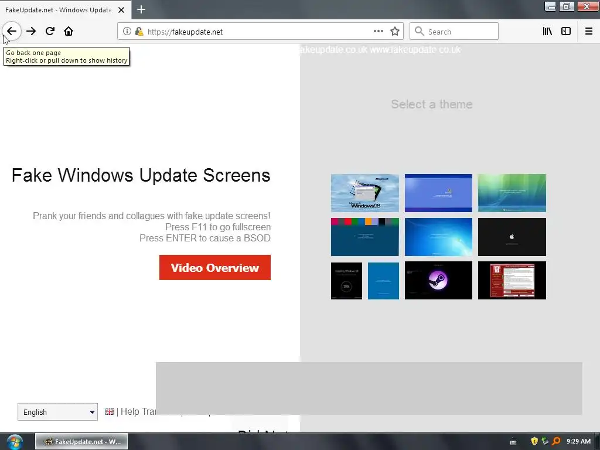Bookmark this page with the star
Viewport: 600px width, 450px height.
coord(395,32)
